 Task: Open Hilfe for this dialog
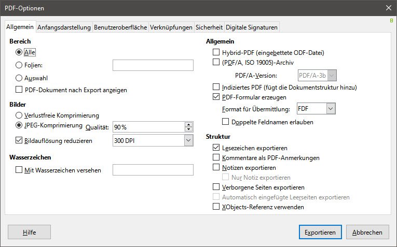click(x=29, y=233)
